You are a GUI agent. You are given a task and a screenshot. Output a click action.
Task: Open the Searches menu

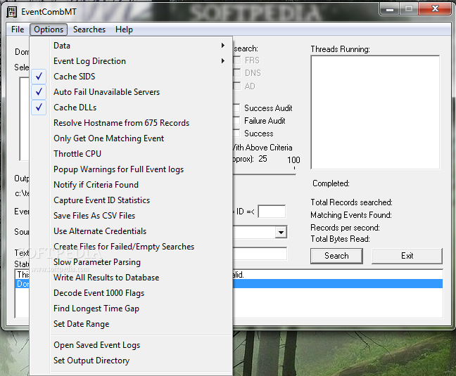point(89,30)
